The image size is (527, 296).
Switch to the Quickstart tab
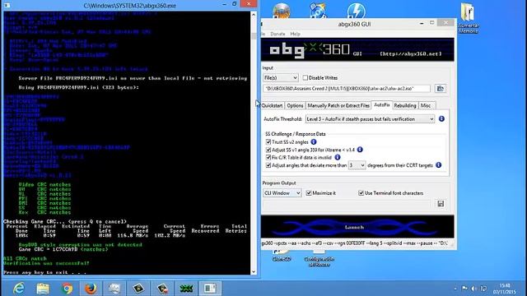click(x=273, y=105)
